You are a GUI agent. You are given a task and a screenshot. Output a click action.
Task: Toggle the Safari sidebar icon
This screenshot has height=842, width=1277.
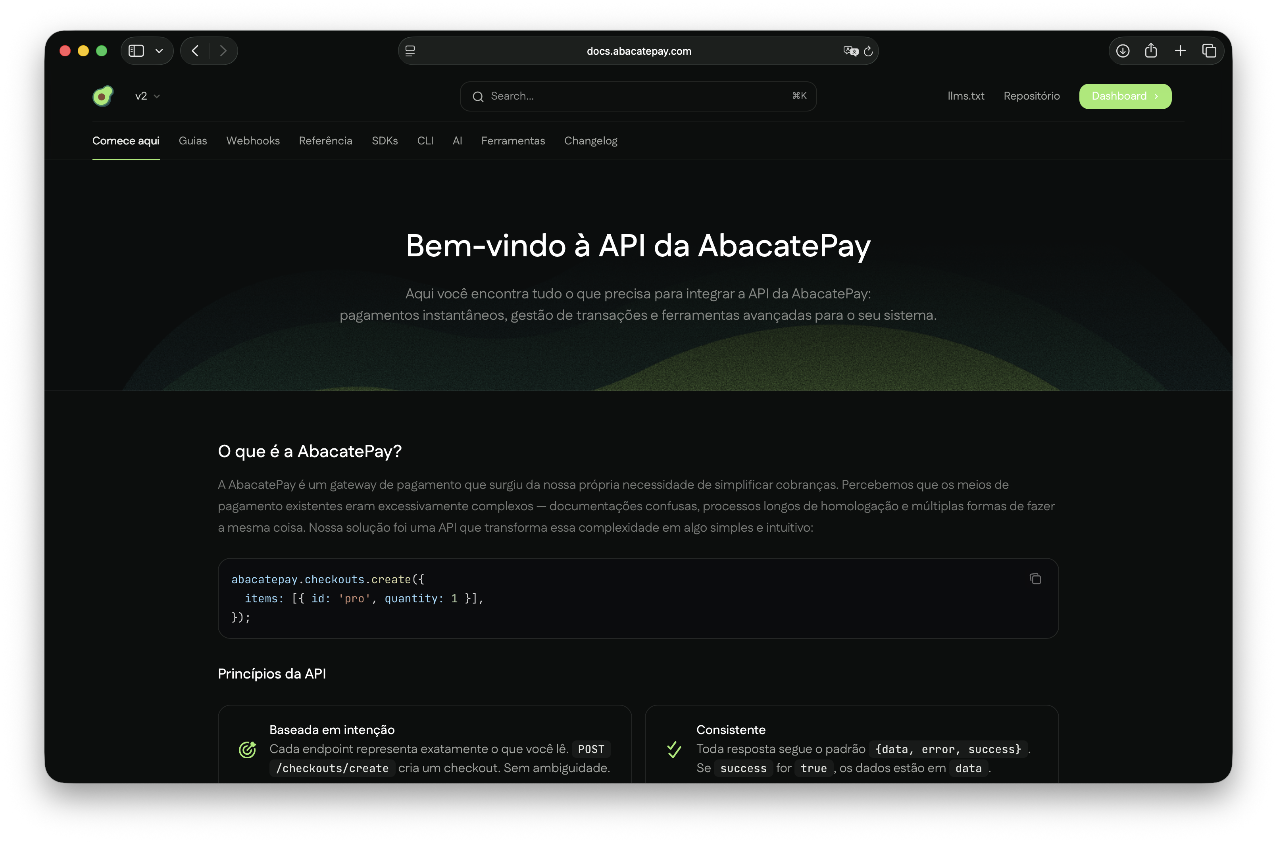(x=137, y=50)
